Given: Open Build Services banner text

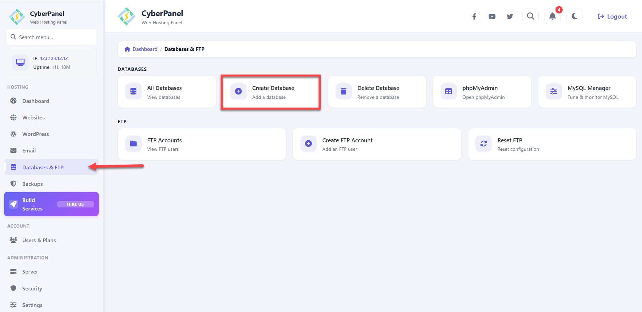Looking at the screenshot, I should pos(32,204).
